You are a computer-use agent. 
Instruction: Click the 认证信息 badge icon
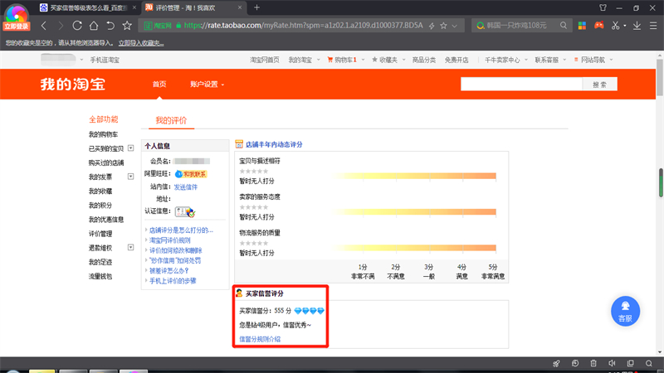pos(185,211)
